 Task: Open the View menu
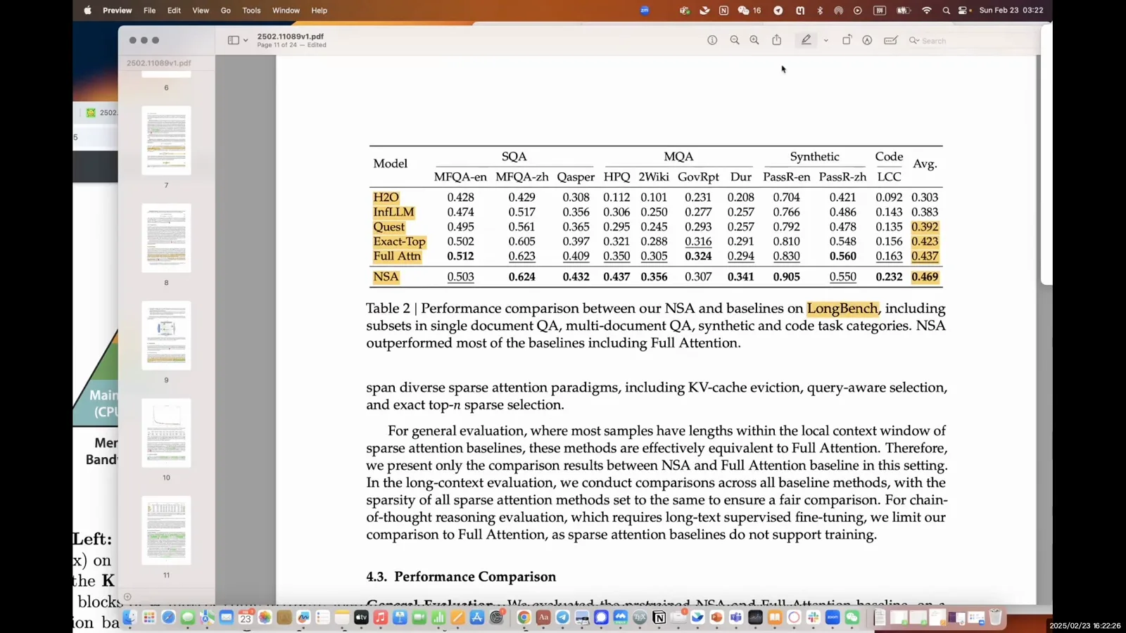pyautogui.click(x=201, y=11)
